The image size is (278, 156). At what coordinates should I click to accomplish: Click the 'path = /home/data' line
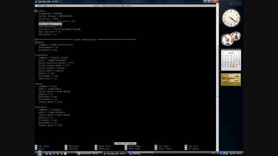(x=50, y=89)
